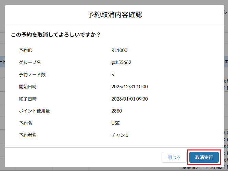Click the end time 2026/01/01 09:30

(129, 99)
